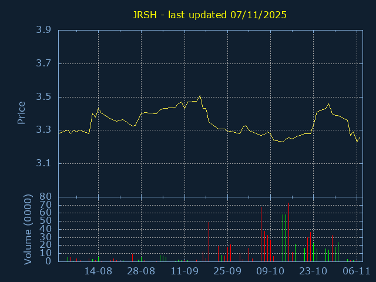376x282 pixels.
Task: Click the 25-09 date label
Action: [227, 271]
